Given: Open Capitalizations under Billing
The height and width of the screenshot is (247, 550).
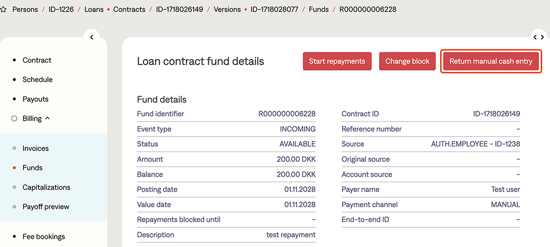Looking at the screenshot, I should (46, 187).
